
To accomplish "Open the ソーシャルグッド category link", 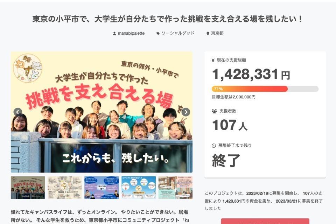I will [178, 33].
